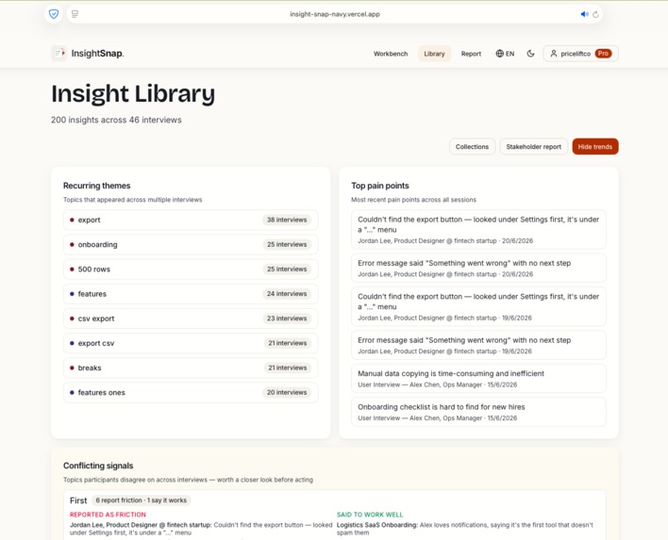Click the shield privacy icon in browser bar
The width and height of the screenshot is (668, 540).
[x=54, y=14]
